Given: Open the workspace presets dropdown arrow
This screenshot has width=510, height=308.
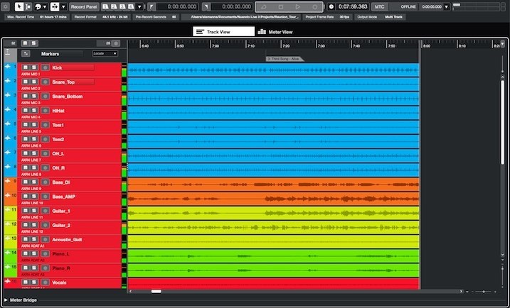Looking at the screenshot, I should tap(139, 6).
